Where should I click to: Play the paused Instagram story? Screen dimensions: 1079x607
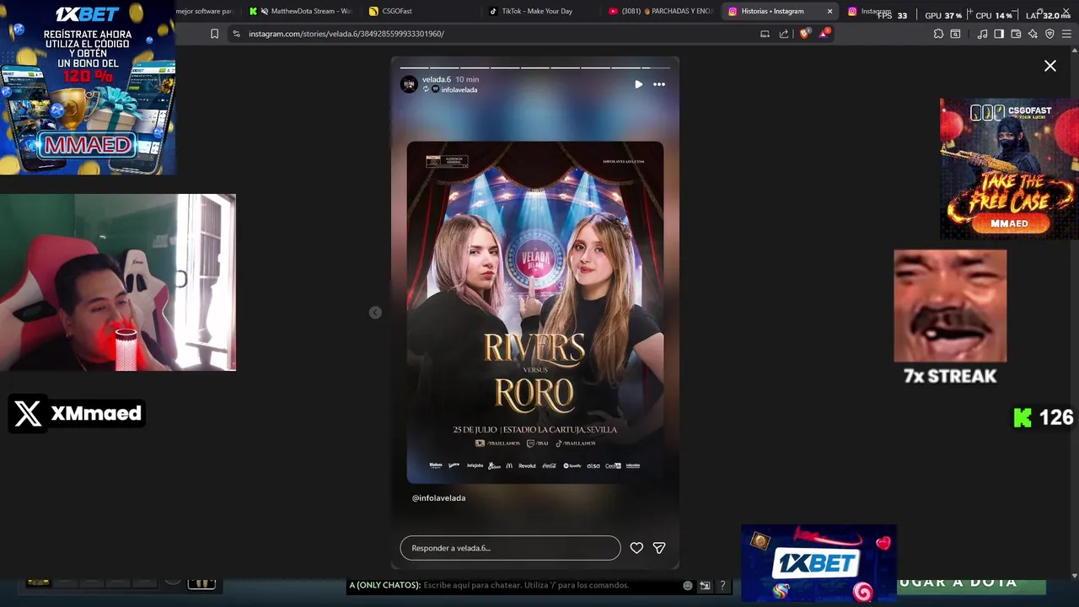click(638, 84)
